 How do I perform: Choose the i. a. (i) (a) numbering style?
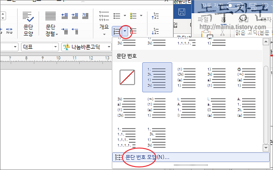216,107
